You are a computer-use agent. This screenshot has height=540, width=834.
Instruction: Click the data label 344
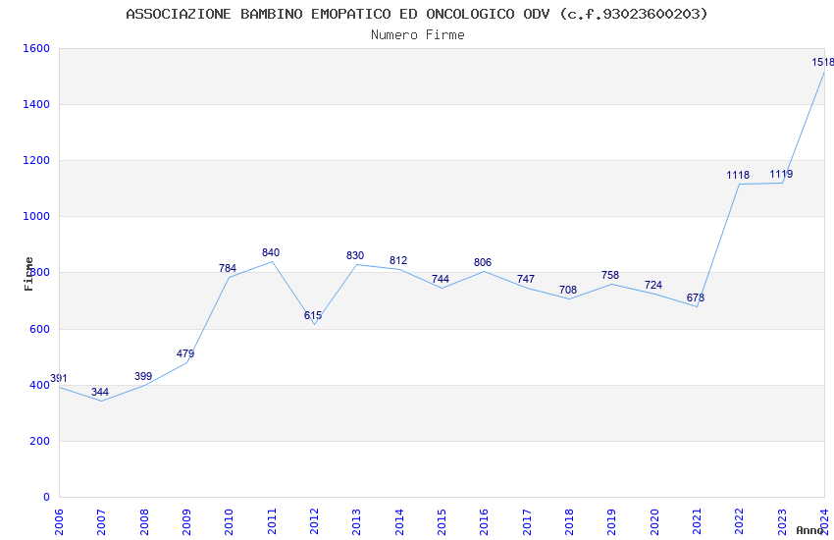[100, 392]
